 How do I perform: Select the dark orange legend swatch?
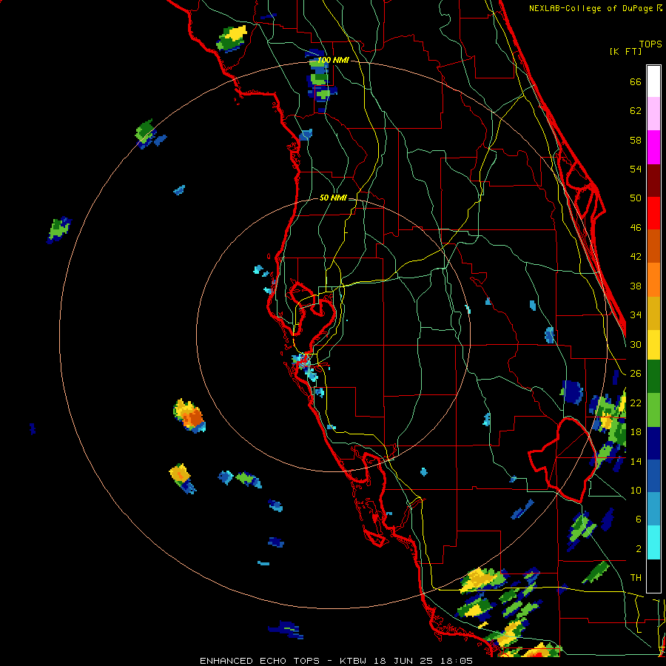pyautogui.click(x=653, y=246)
